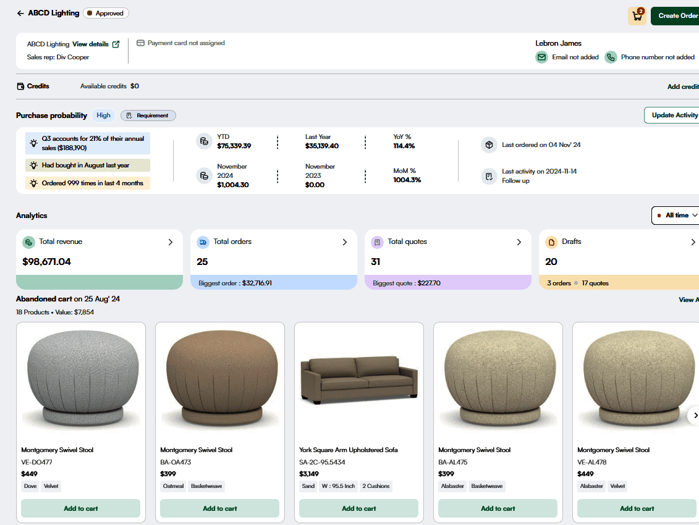Expand the Total orders card chevron
This screenshot has width=699, height=525.
coord(345,242)
